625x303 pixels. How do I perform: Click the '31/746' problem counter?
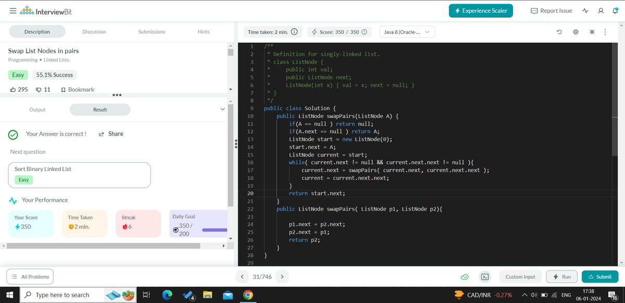[x=262, y=277]
